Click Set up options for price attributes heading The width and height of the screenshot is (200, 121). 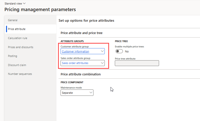coord(86,20)
